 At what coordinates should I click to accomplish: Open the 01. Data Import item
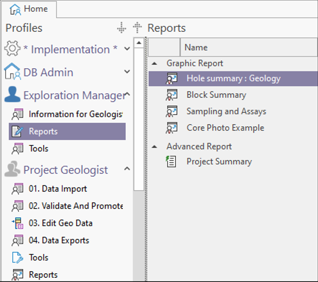click(58, 189)
